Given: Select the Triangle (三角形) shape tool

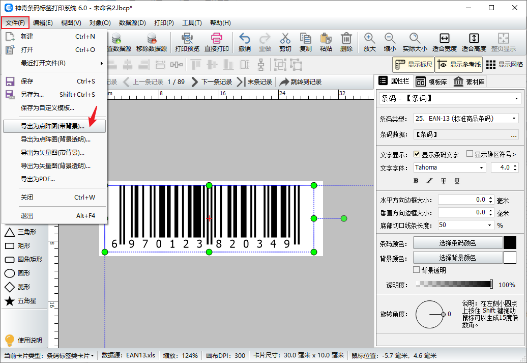Looking at the screenshot, I should [x=20, y=232].
